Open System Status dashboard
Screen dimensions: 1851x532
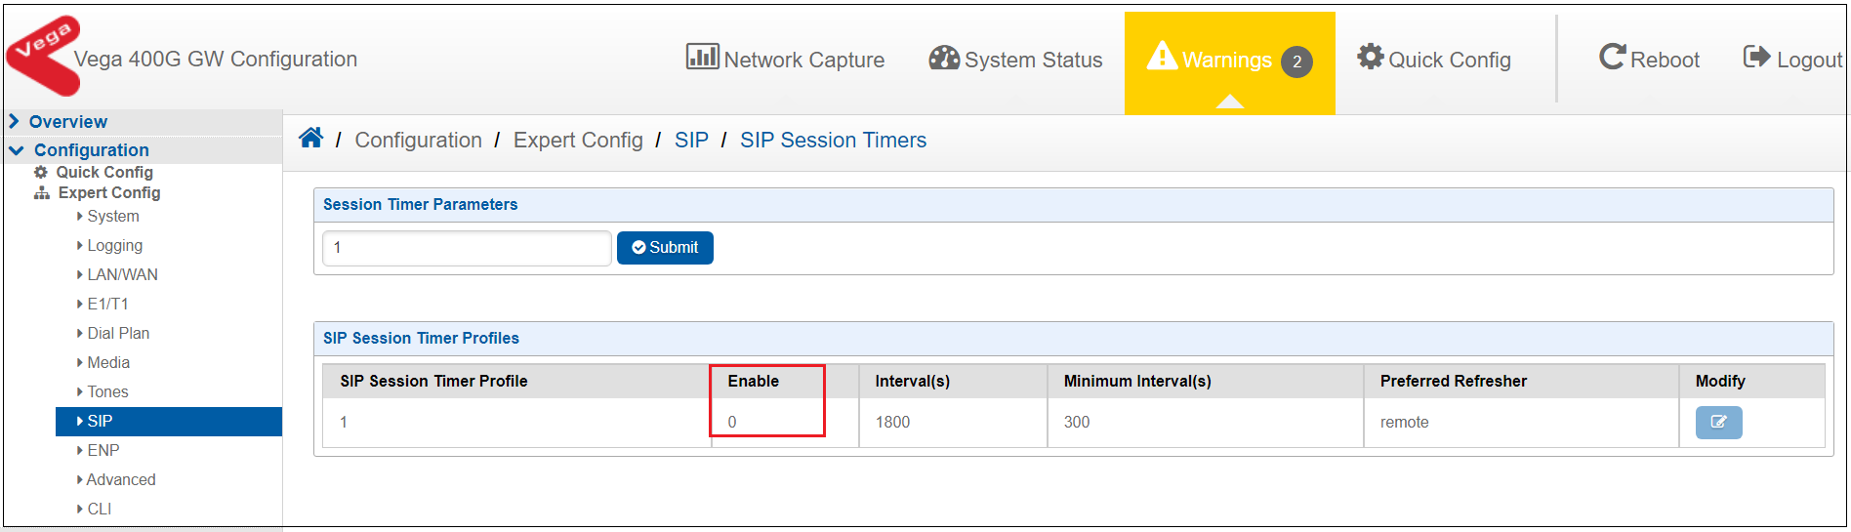[1015, 59]
